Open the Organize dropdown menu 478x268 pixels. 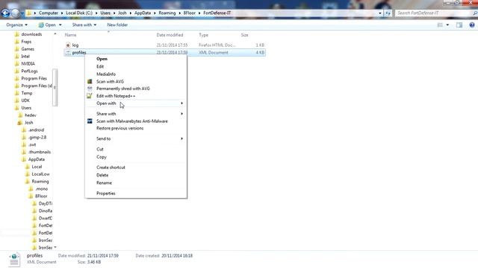click(x=16, y=25)
